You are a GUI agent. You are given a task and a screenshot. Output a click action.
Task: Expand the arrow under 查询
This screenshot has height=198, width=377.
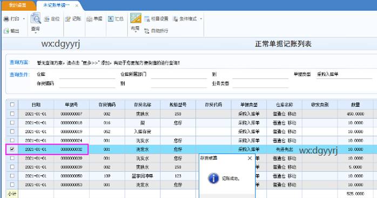36,32
